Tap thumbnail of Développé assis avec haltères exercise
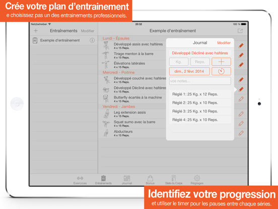This screenshot has height=209, width=278. tap(106, 46)
